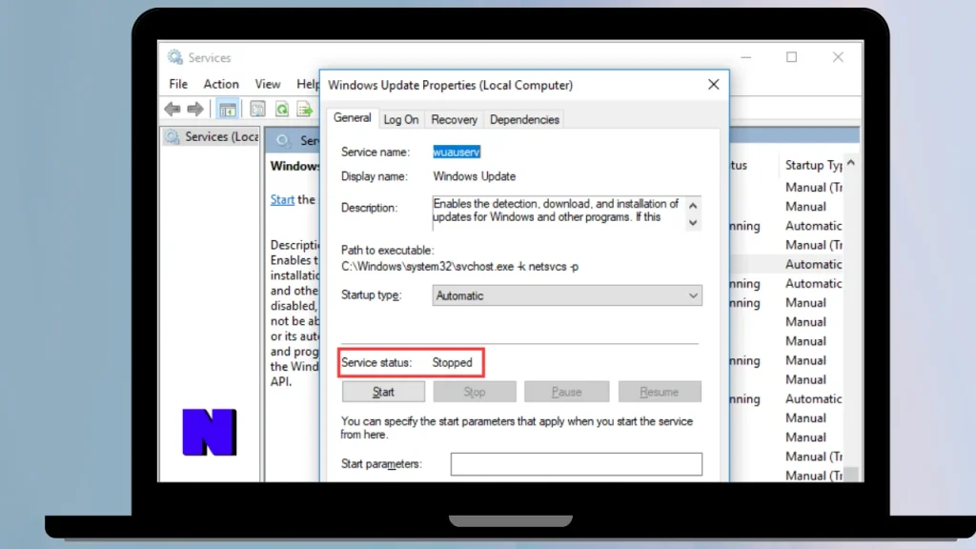Click the Description text box
The image size is (976, 549).
click(566, 213)
